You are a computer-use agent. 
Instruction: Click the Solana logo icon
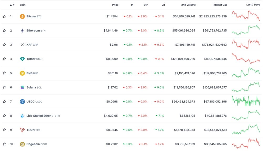click(22, 87)
